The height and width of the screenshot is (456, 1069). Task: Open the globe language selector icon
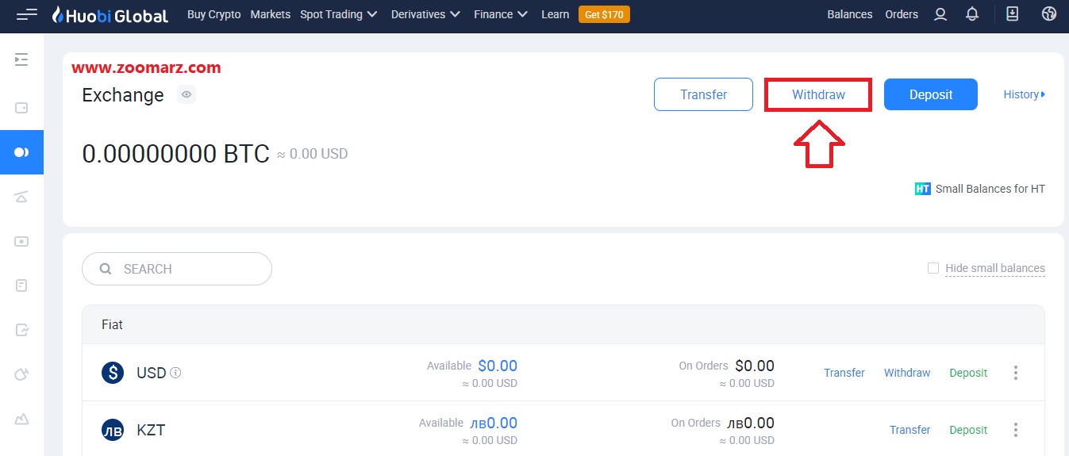(x=1049, y=14)
